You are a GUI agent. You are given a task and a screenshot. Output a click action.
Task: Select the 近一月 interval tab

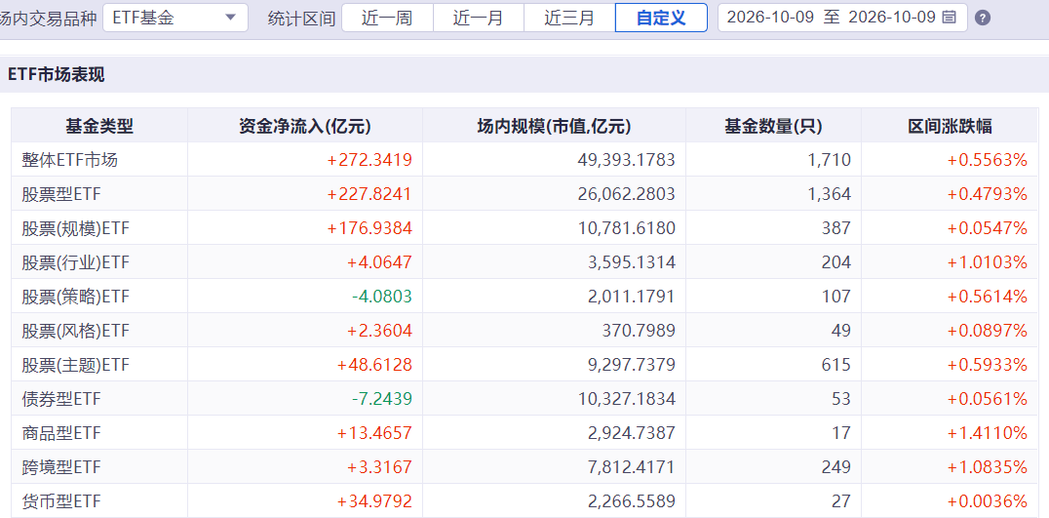coord(479,18)
